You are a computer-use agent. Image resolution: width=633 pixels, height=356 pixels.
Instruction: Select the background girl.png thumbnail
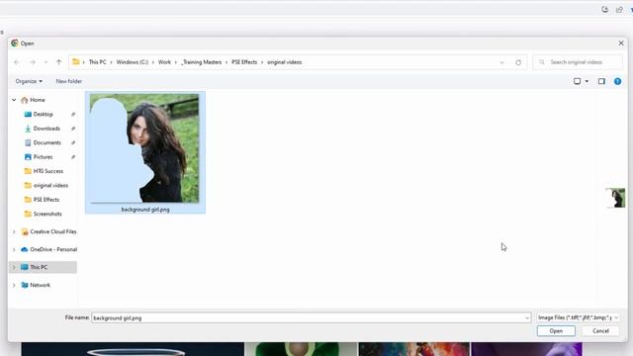tap(144, 148)
